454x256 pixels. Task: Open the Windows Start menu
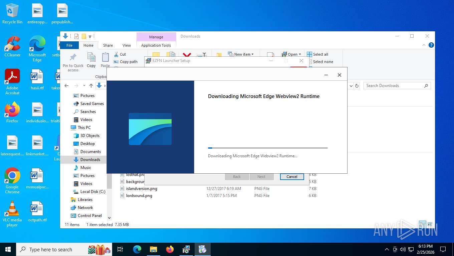[x=8, y=249]
